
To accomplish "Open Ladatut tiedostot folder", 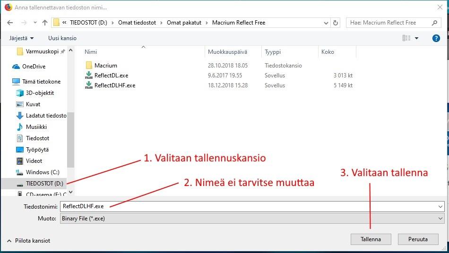I will click(46, 116).
